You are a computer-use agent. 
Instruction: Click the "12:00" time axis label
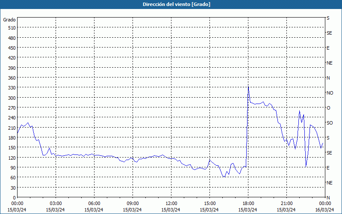pyautogui.click(x=171, y=204)
